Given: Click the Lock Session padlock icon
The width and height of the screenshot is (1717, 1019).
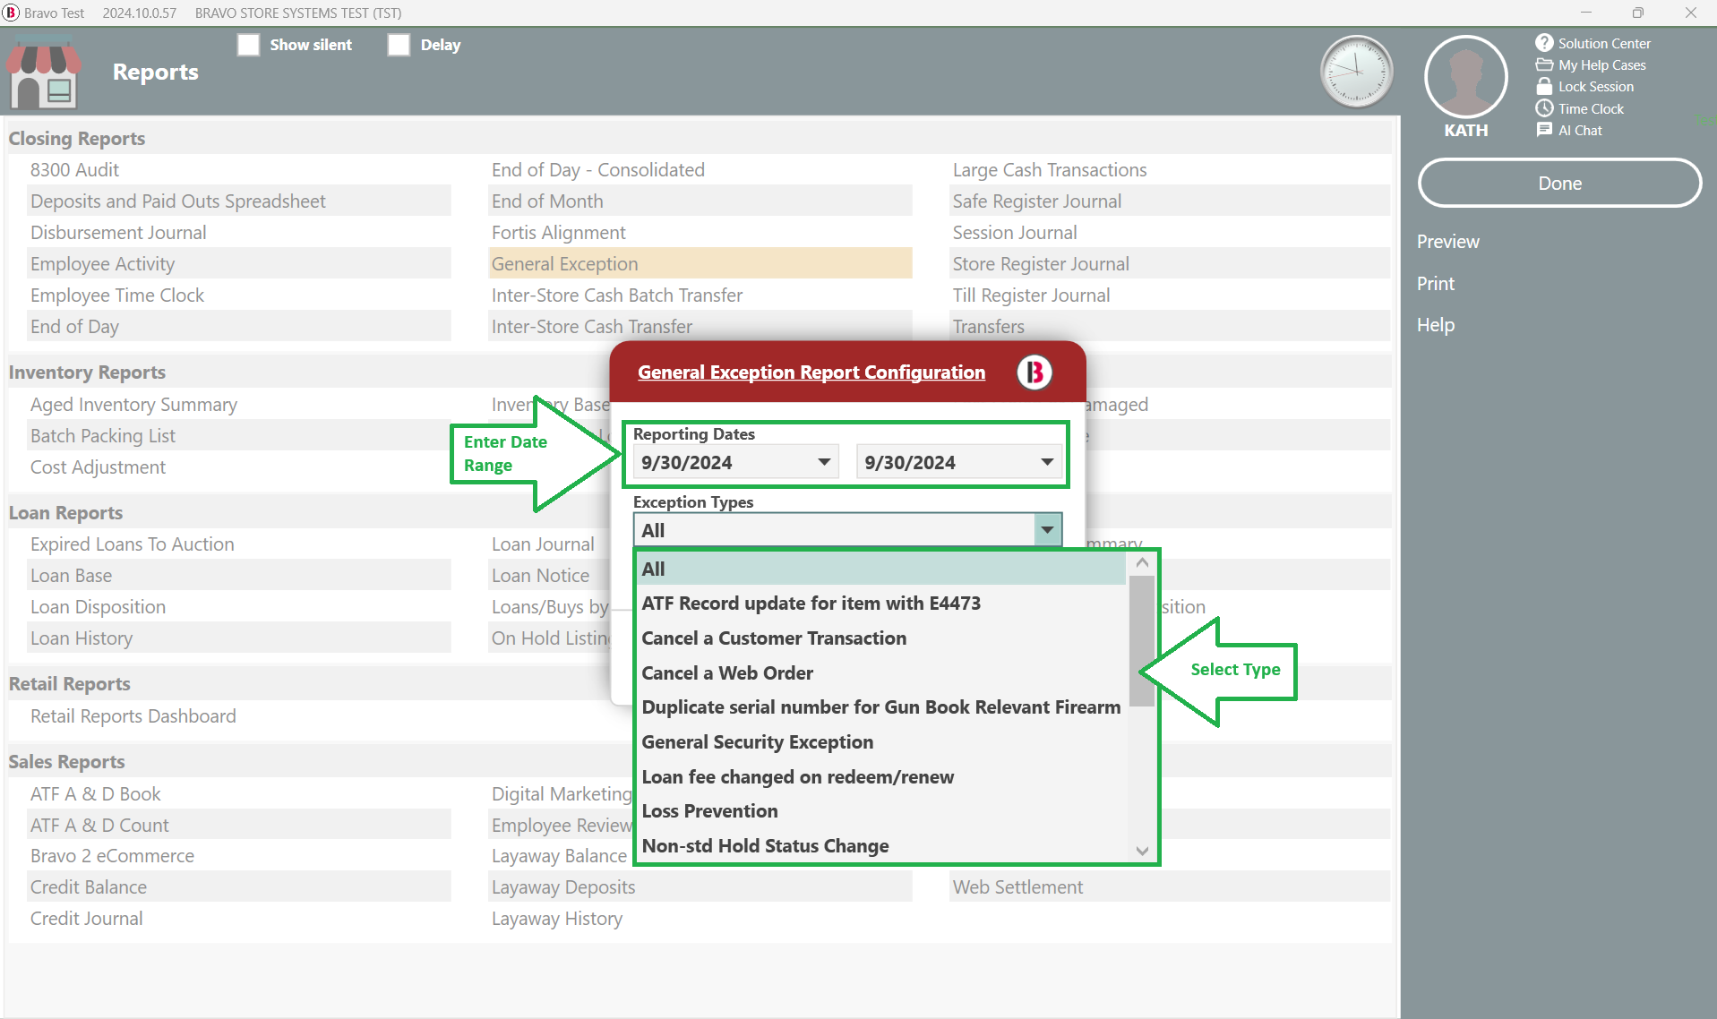Looking at the screenshot, I should [1544, 86].
